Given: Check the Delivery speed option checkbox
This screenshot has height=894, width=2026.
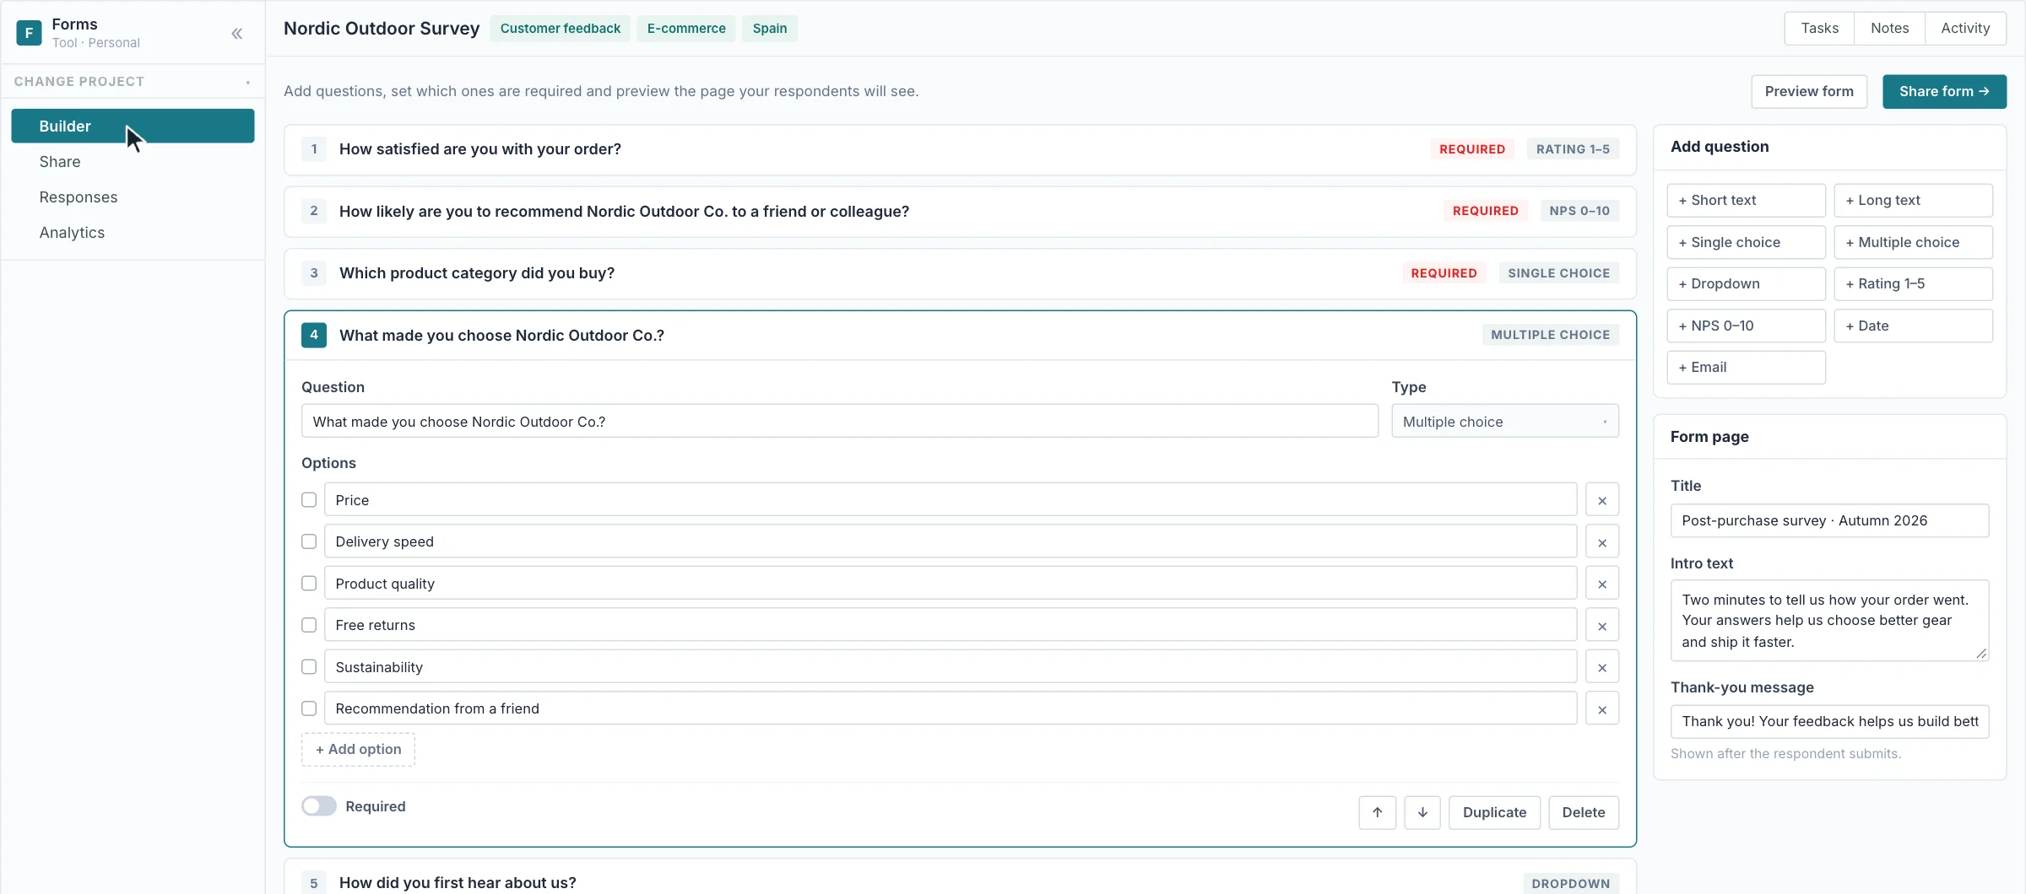Looking at the screenshot, I should (309, 541).
